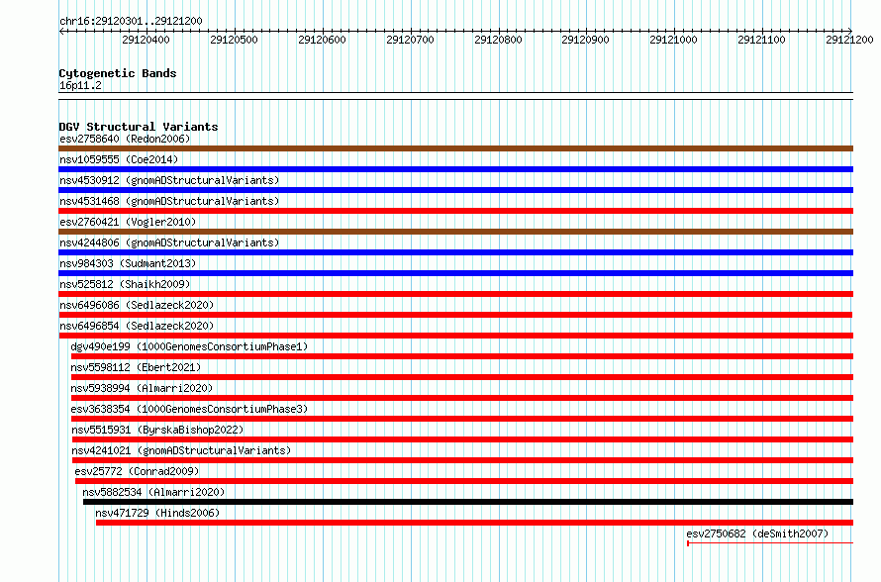
Task: Click ruler position 29120400
Action: (146, 40)
